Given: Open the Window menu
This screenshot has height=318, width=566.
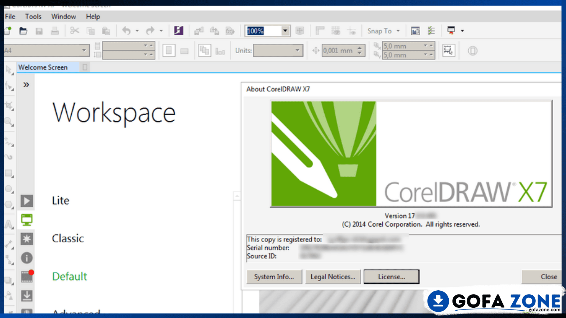Looking at the screenshot, I should pyautogui.click(x=64, y=16).
